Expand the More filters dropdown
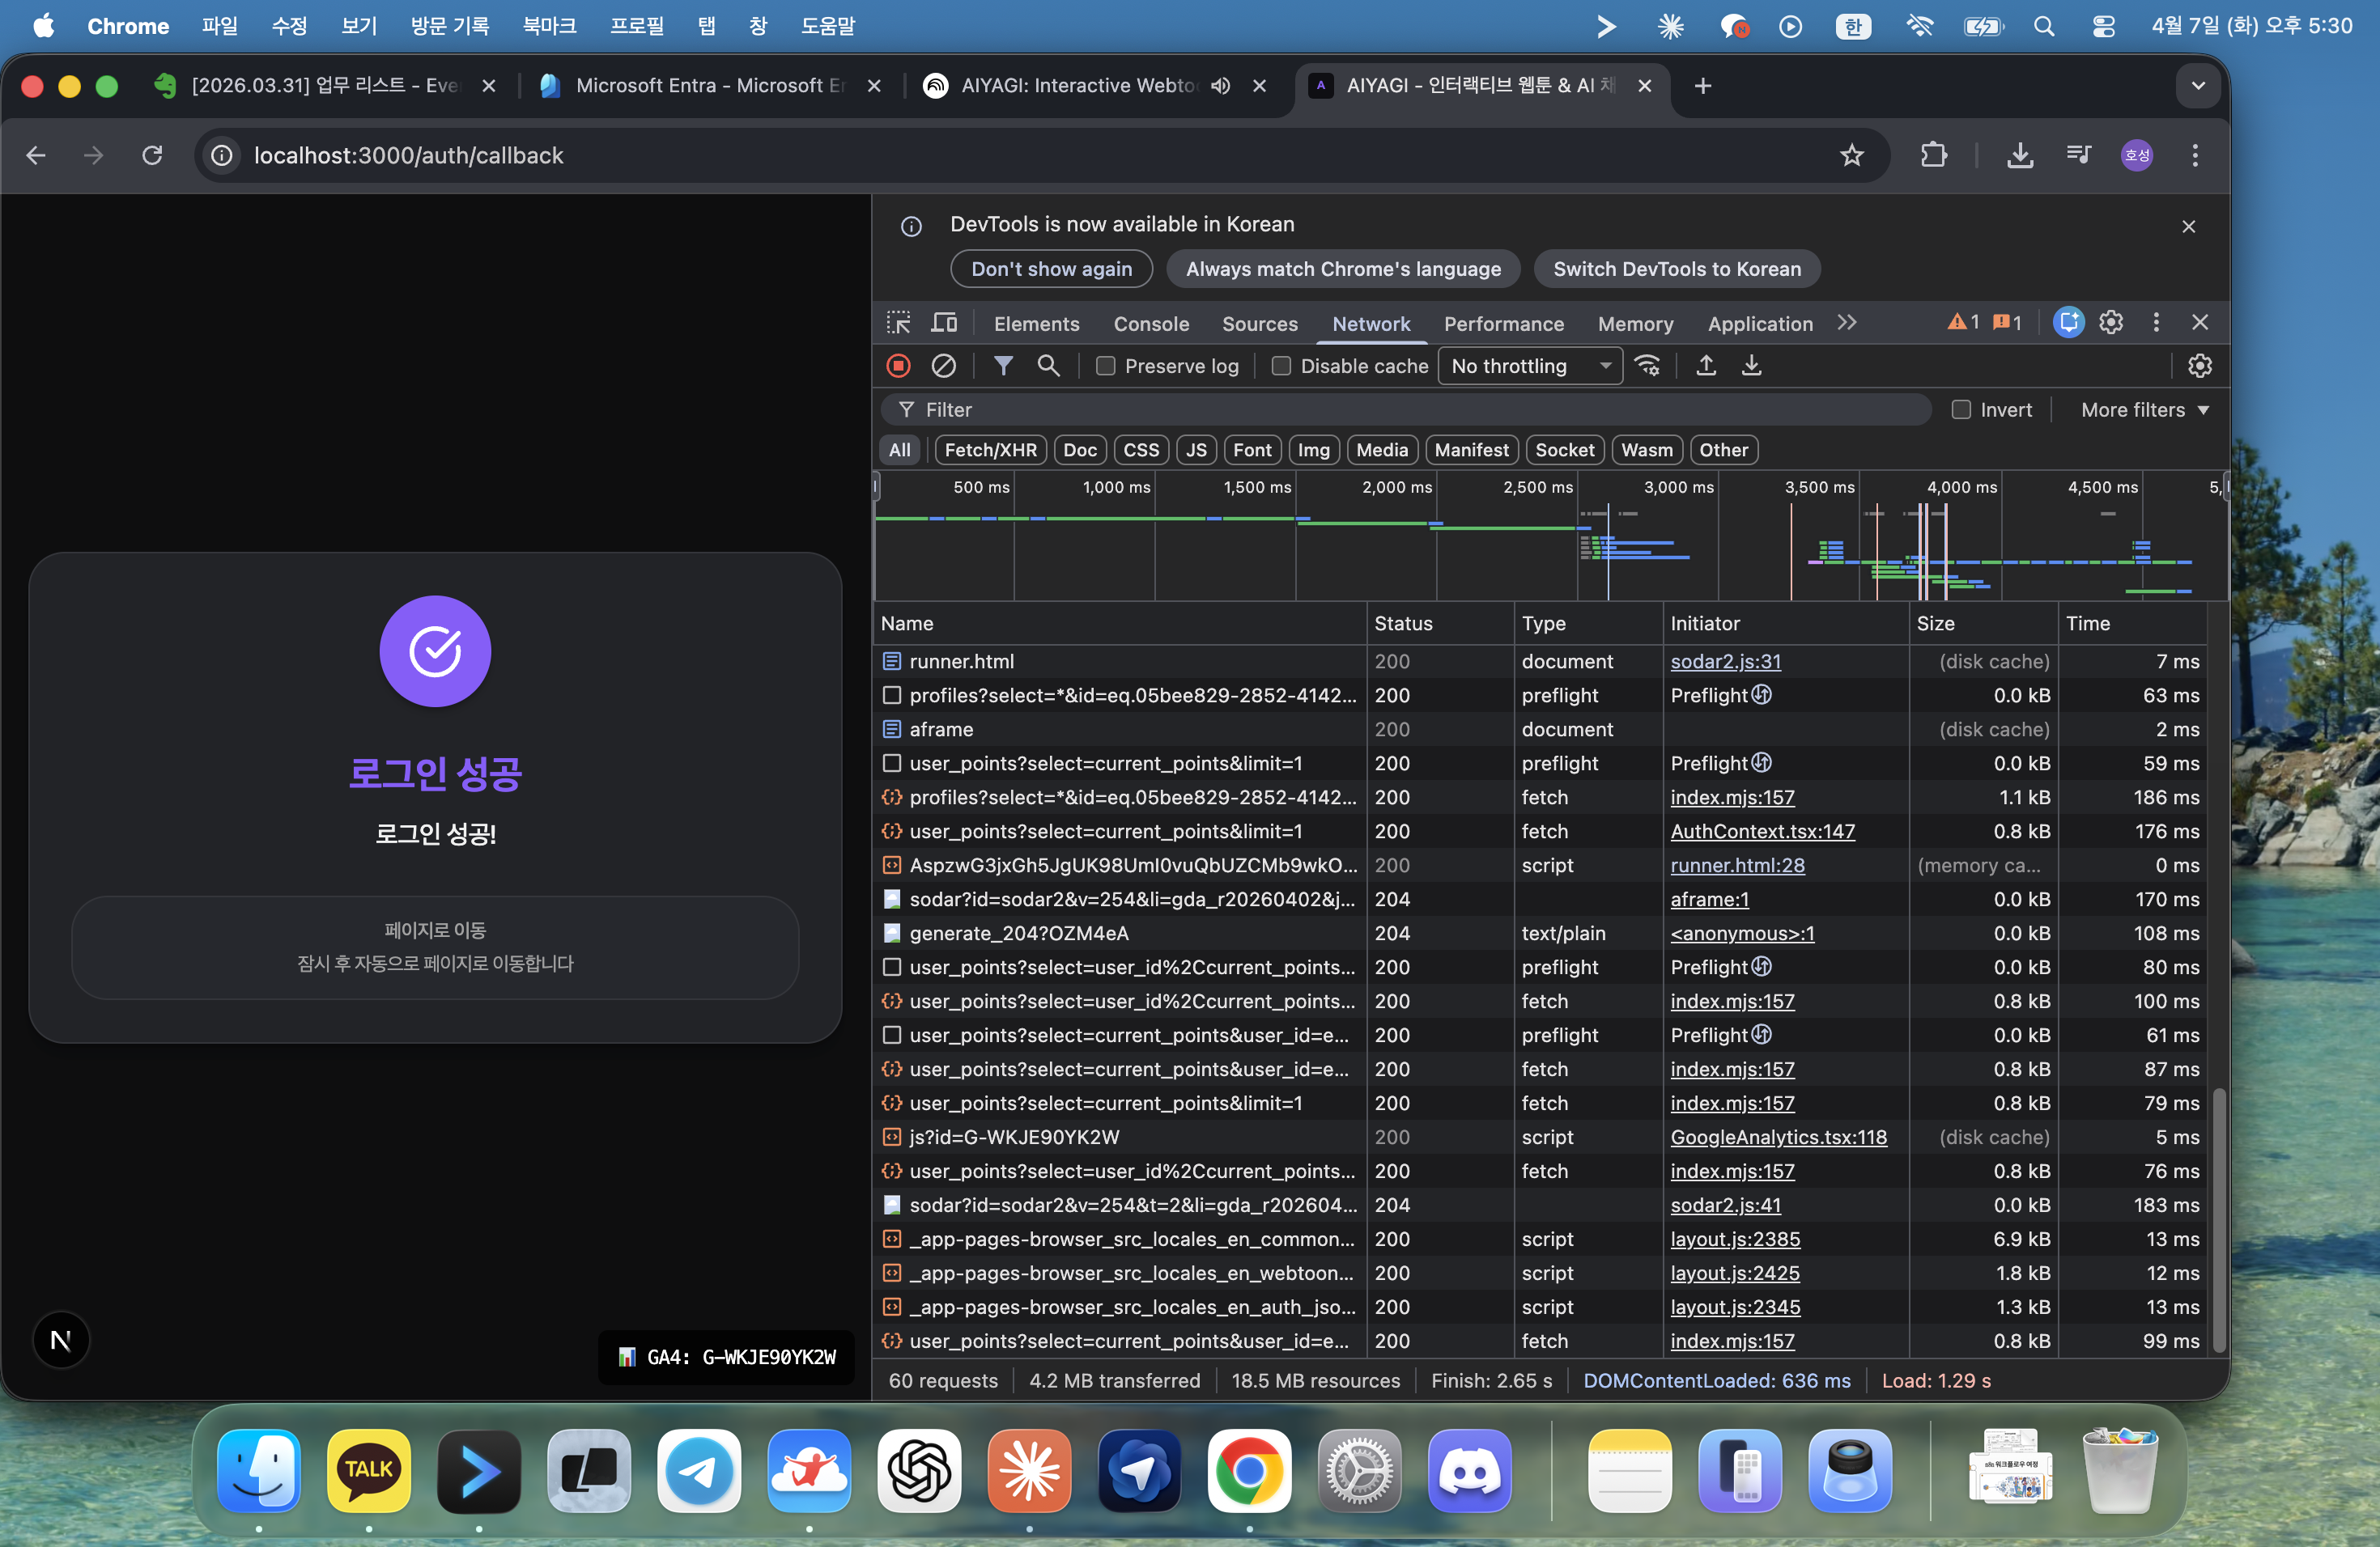2380x1547 pixels. click(2144, 409)
